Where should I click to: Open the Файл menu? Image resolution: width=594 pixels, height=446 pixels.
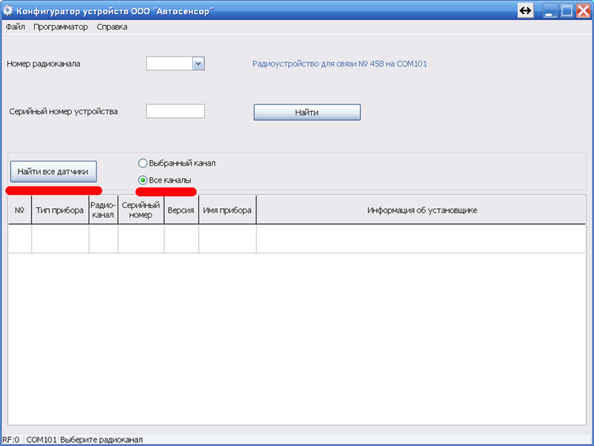(x=15, y=27)
